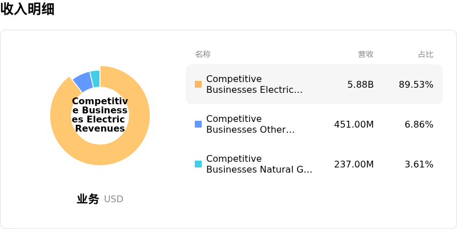Click the 451.00M revenue value
This screenshot has height=229, width=457.
354,124
